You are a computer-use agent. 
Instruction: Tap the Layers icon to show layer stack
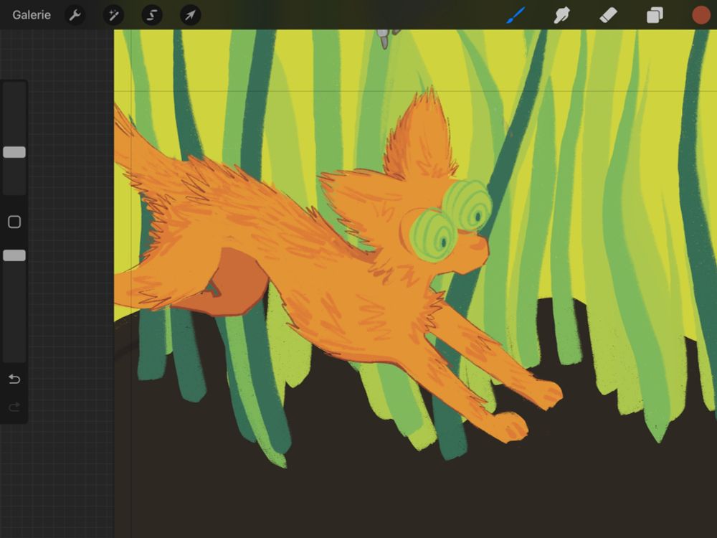(654, 14)
